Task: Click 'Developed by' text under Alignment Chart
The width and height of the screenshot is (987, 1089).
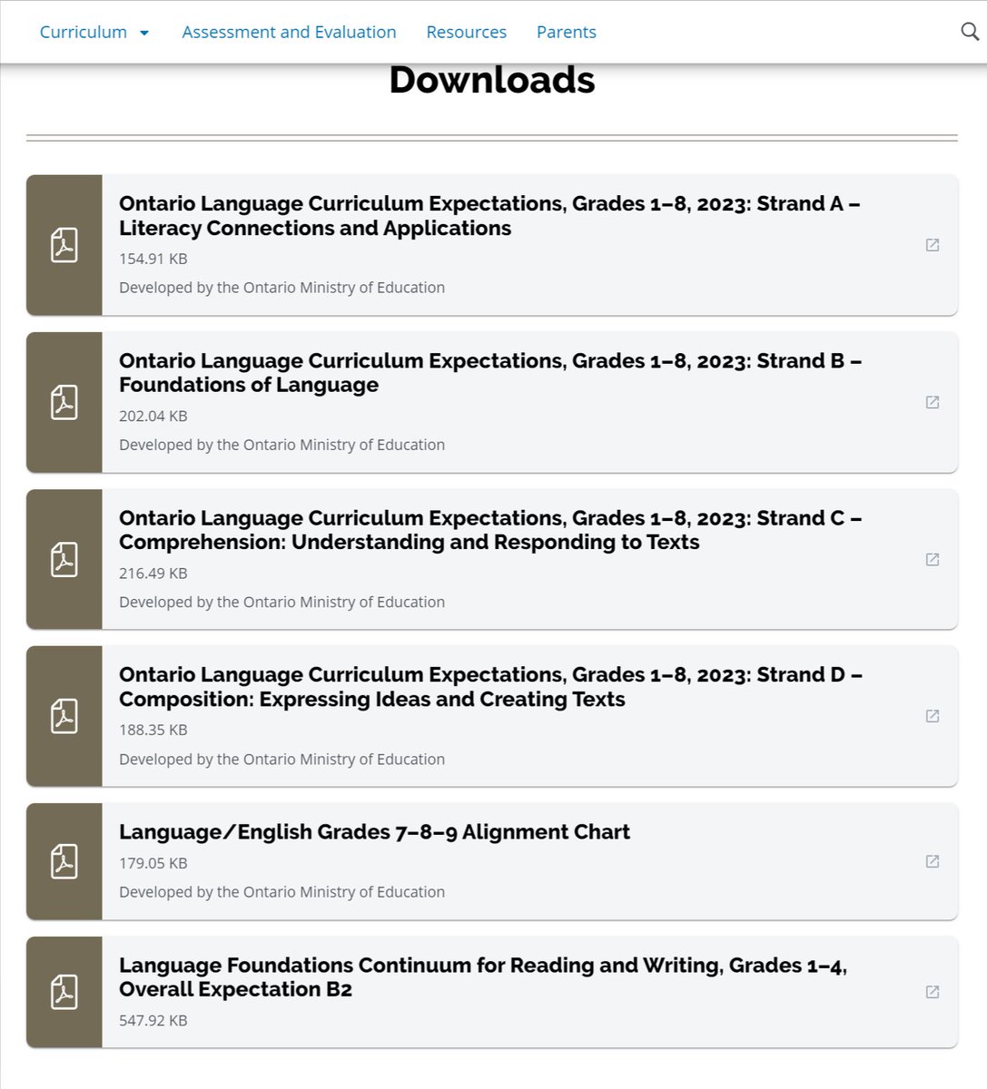Action: click(x=281, y=892)
